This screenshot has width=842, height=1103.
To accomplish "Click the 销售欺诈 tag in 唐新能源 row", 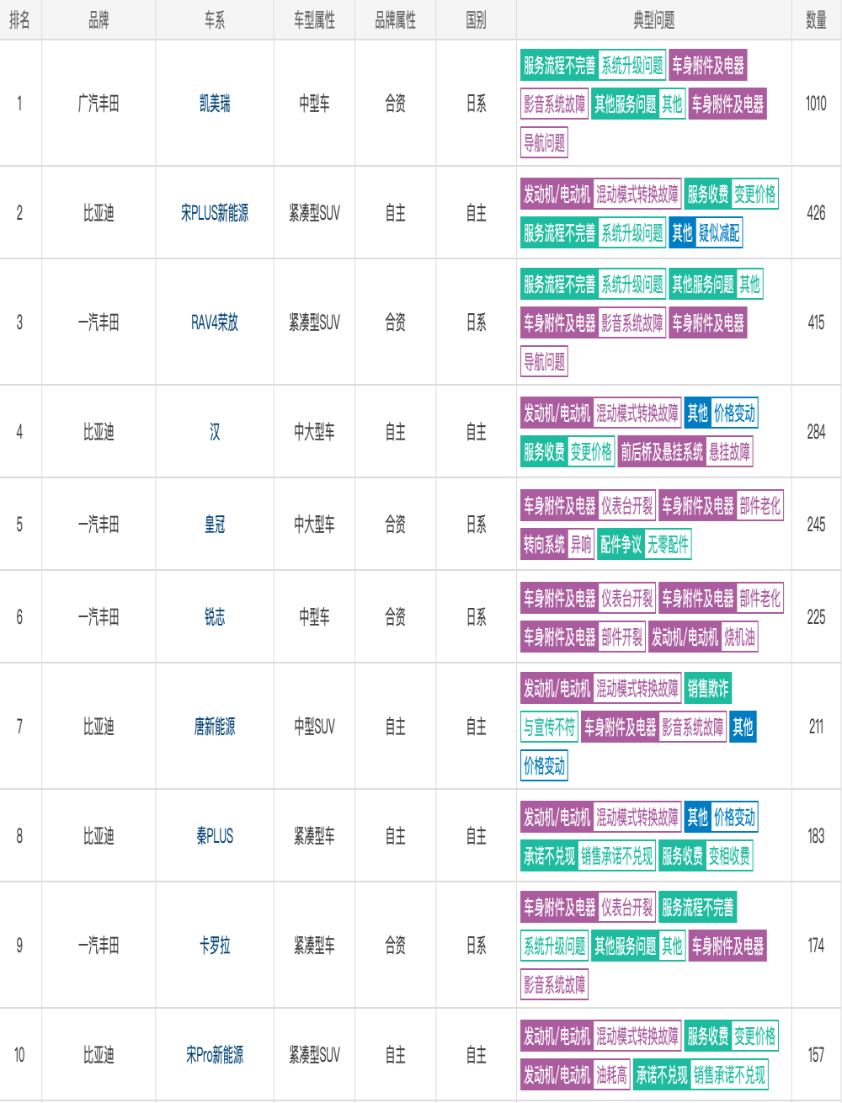I will [708, 689].
